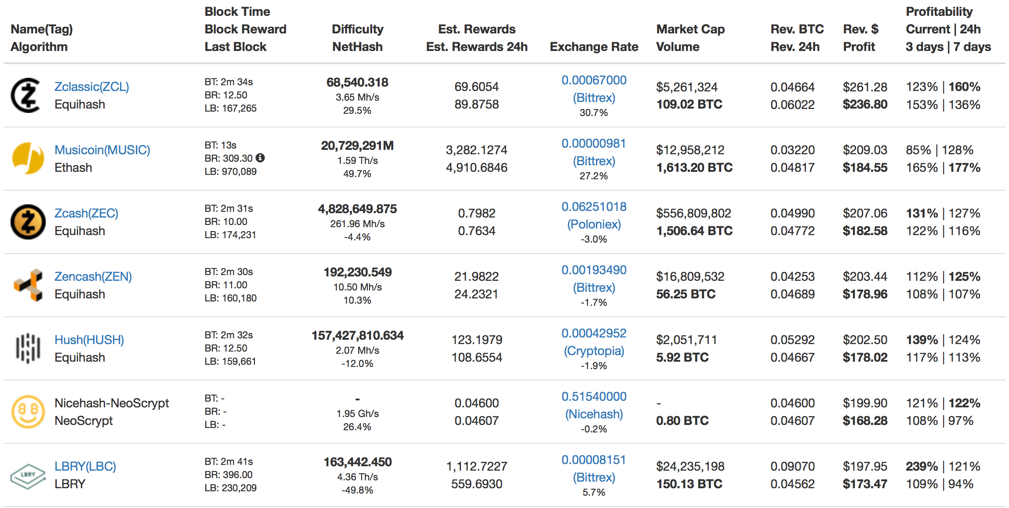
Task: Open Zencash (Bittrex) exchange link
Action: 594,288
